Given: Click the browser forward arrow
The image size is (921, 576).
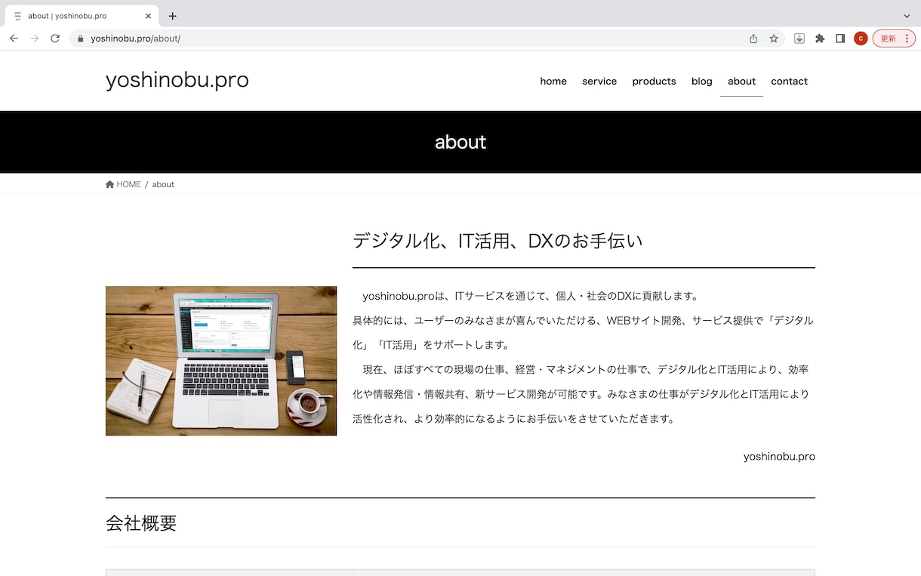Looking at the screenshot, I should [x=34, y=39].
